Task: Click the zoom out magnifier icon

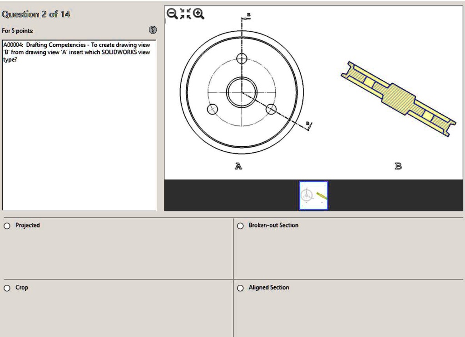Action: (x=172, y=14)
